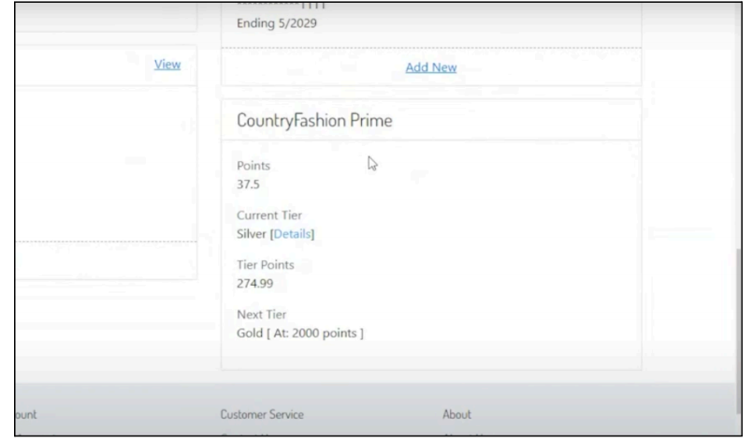
Task: Click the Add New link
Action: (x=430, y=66)
